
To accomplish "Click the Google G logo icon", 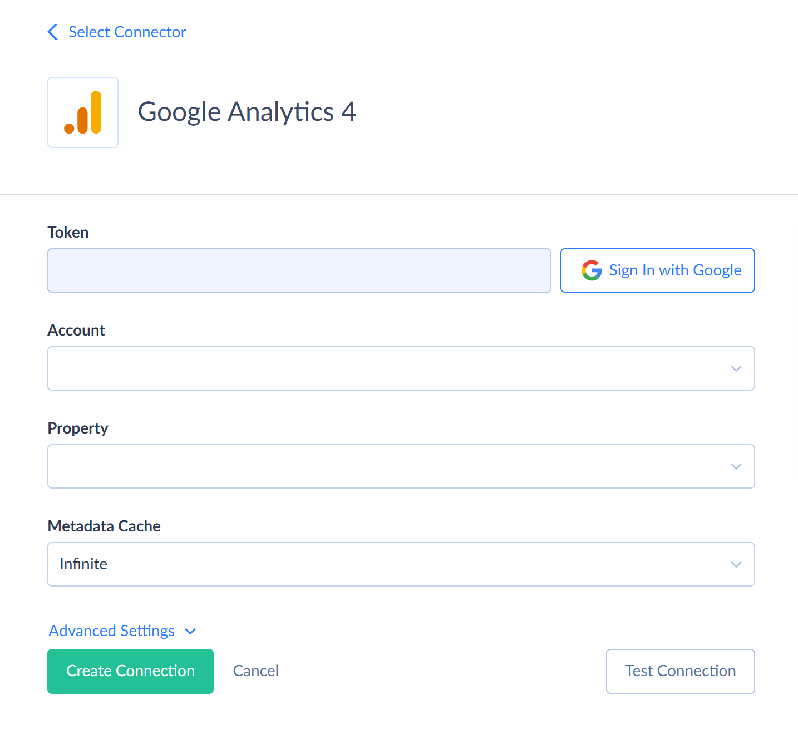I will pyautogui.click(x=592, y=270).
